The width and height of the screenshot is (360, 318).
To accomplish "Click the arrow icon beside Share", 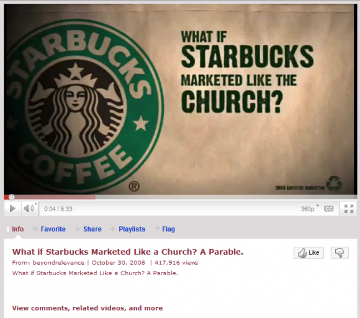I will 78,229.
